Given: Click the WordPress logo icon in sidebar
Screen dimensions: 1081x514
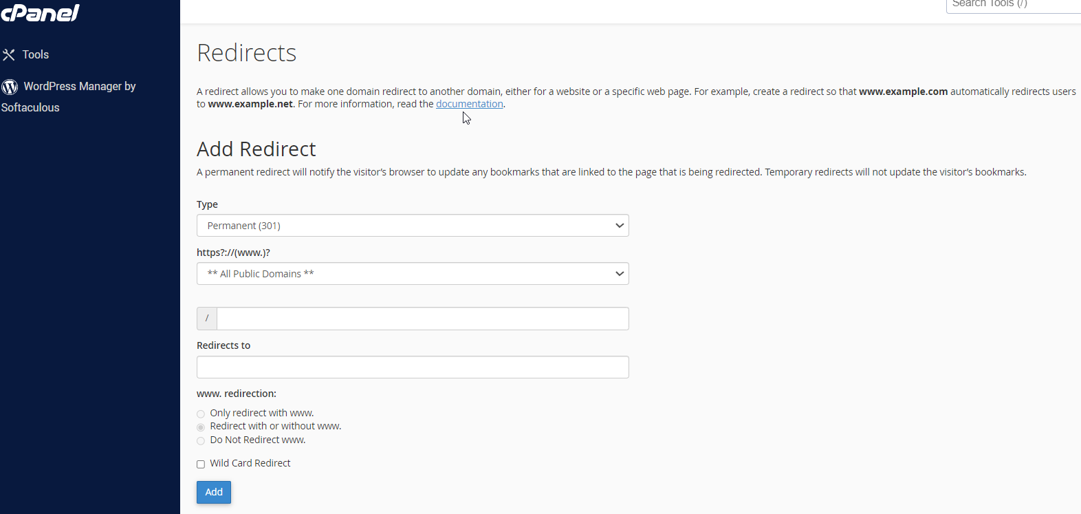Looking at the screenshot, I should pos(10,87).
